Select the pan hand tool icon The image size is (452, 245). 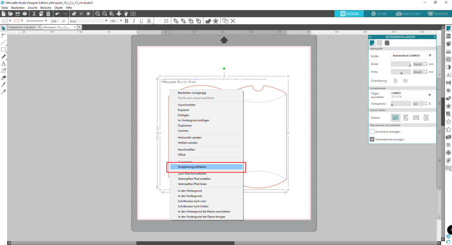click(x=126, y=14)
